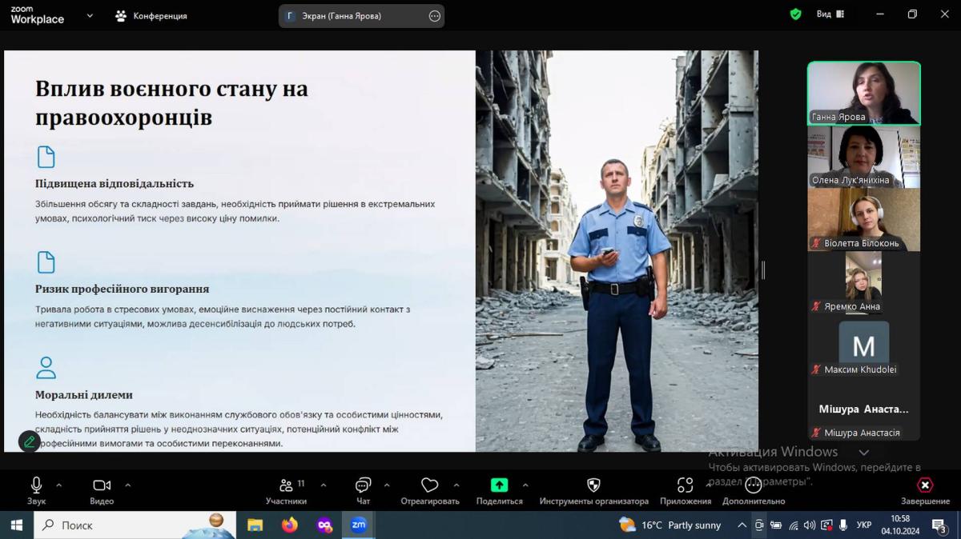Image resolution: width=961 pixels, height=539 pixels.
Task: Select Мішура Анастасія participant tile
Action: pyautogui.click(x=863, y=409)
